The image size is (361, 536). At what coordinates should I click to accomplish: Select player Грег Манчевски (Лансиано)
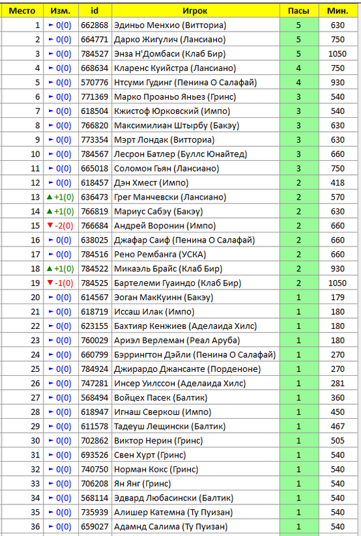(x=170, y=197)
